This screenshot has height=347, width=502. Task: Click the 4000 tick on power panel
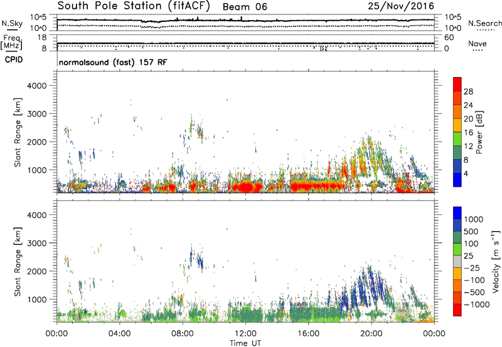tap(36, 86)
